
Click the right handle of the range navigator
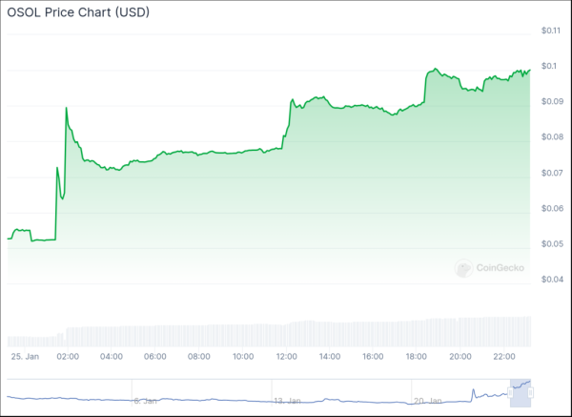pos(532,392)
